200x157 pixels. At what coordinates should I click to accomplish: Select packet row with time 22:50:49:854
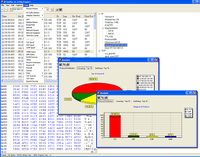pos(47,20)
